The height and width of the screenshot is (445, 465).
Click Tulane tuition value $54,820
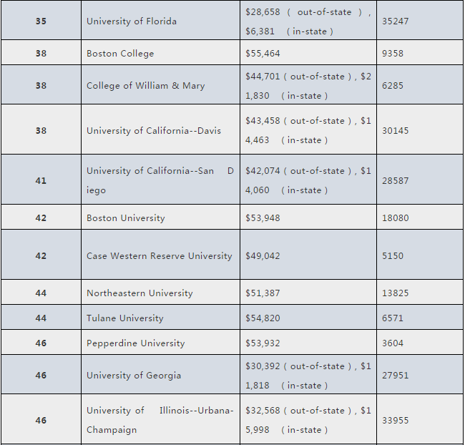click(263, 318)
